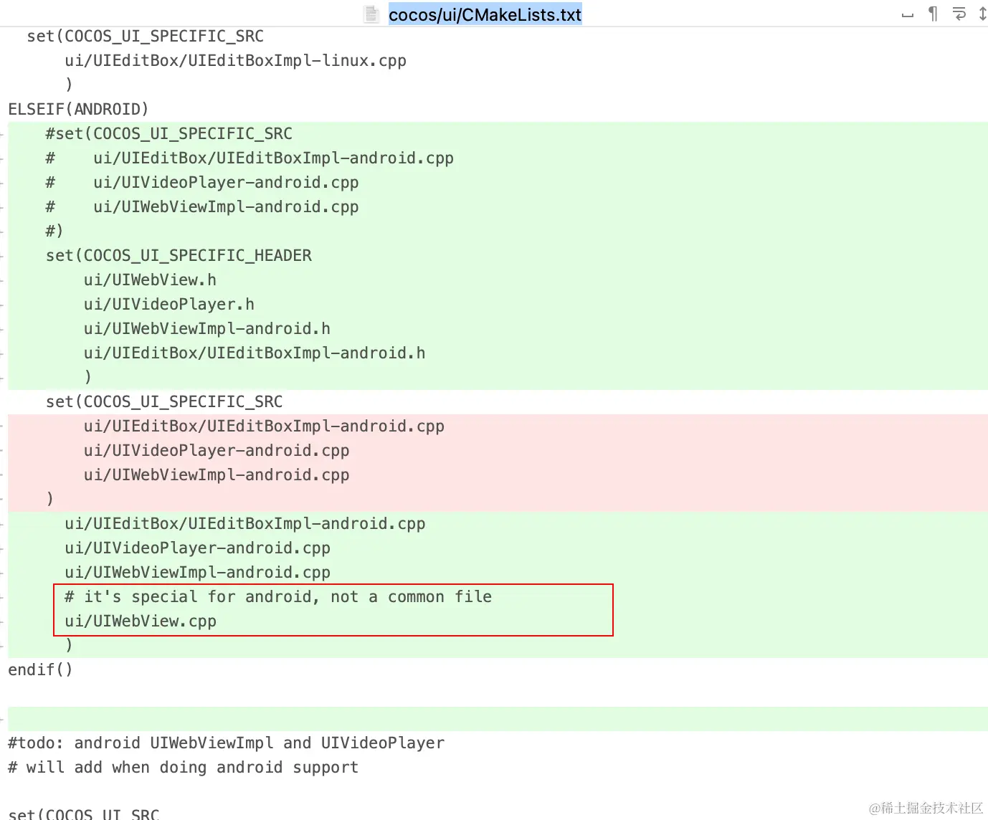
Task: Click the commented '# ui/UIVideoPlayer-android.cpp' line
Action: (201, 183)
